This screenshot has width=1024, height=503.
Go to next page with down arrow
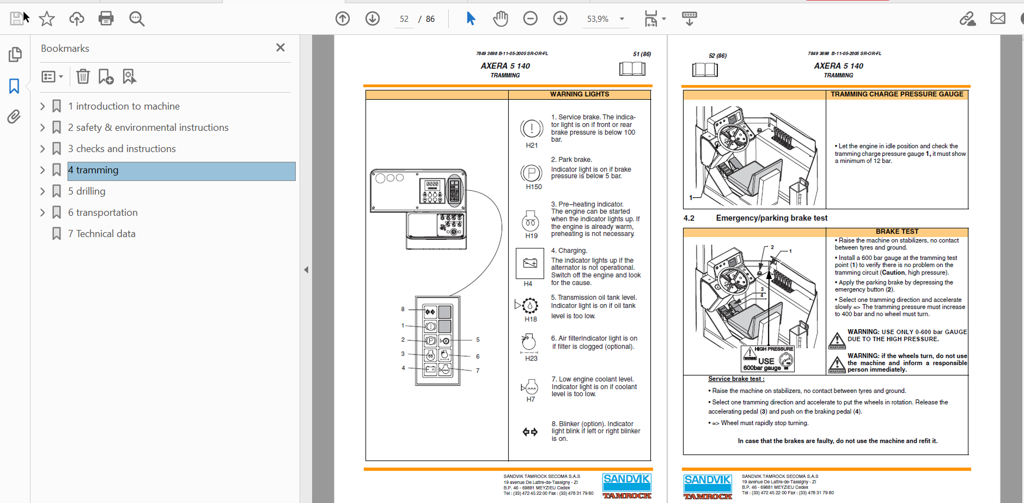[373, 19]
